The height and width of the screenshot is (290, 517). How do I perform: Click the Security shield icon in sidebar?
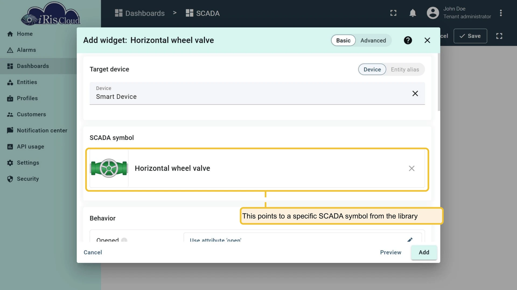coord(10,179)
